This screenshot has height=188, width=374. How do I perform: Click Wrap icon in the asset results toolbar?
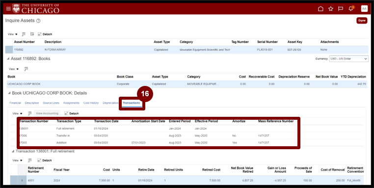[x=32, y=34]
